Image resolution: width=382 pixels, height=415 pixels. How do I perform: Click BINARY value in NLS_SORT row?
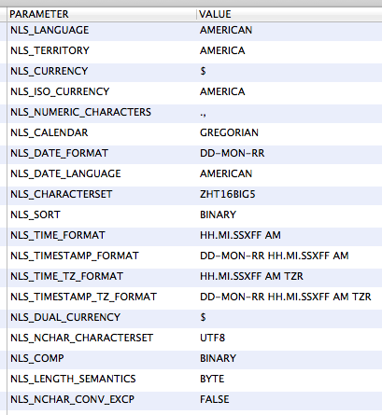coord(290,214)
